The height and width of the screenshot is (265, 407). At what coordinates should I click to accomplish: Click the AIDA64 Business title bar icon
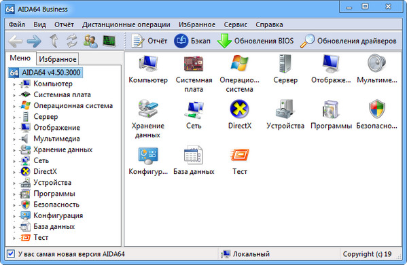(10, 10)
